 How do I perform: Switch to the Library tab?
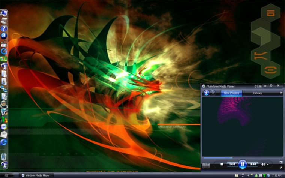point(258,93)
